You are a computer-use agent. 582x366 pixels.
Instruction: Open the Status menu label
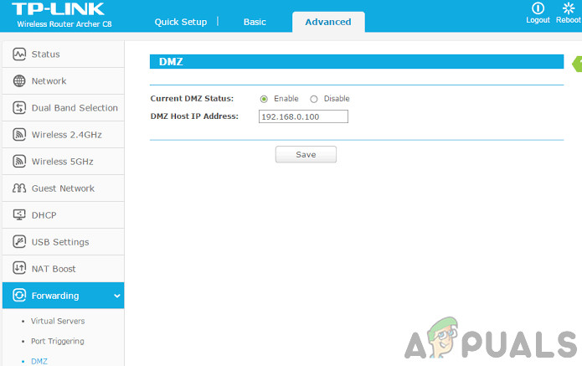46,54
